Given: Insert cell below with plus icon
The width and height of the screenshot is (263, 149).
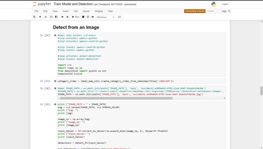Looking at the screenshot, I should pyautogui.click(x=40, y=17).
